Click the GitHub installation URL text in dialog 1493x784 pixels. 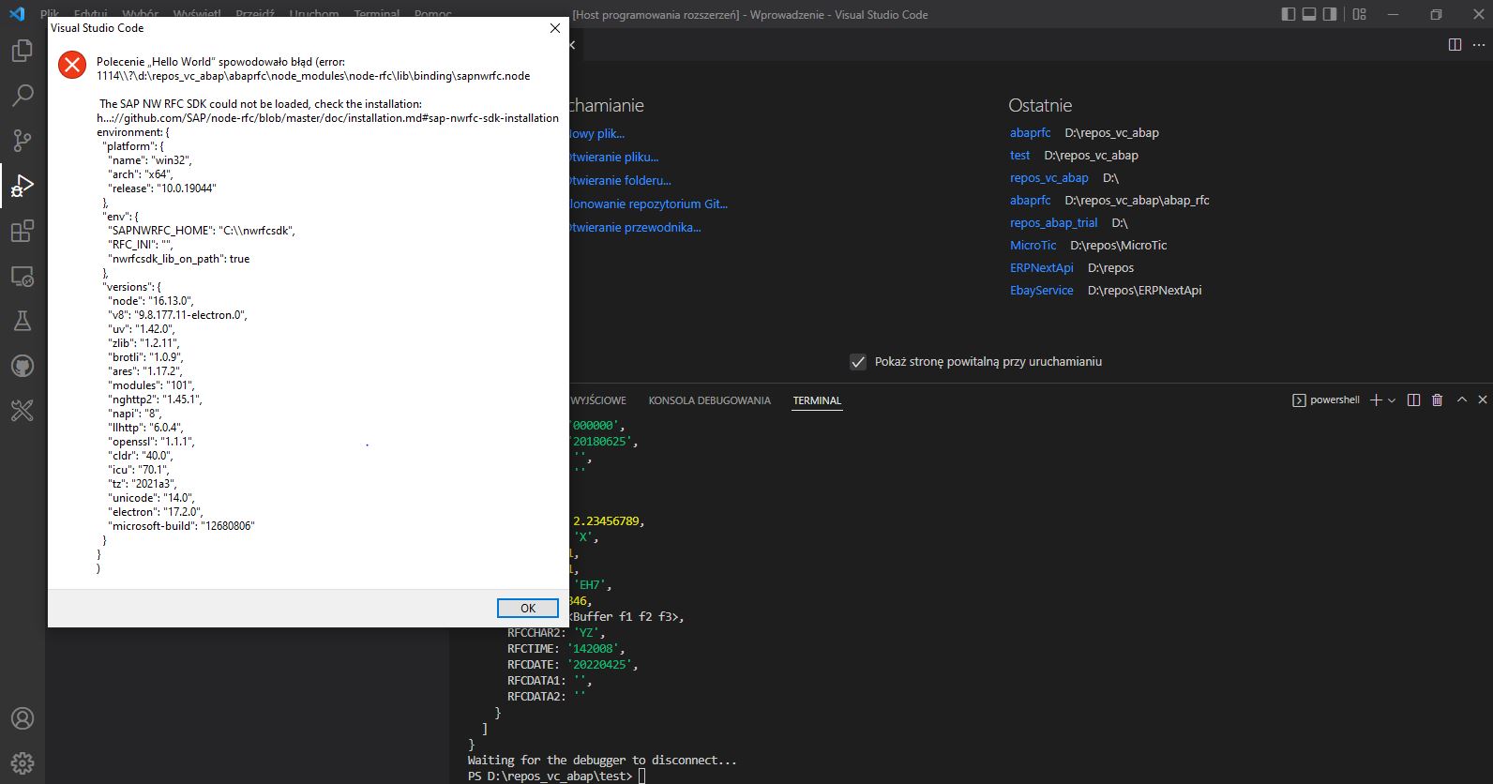point(327,118)
